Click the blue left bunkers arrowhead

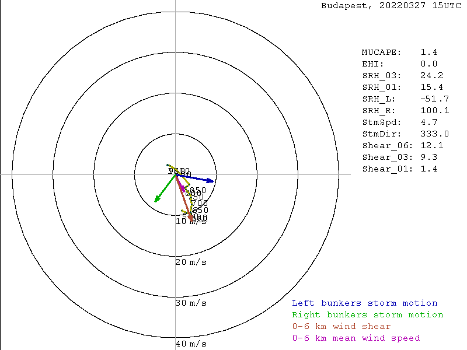(x=211, y=181)
